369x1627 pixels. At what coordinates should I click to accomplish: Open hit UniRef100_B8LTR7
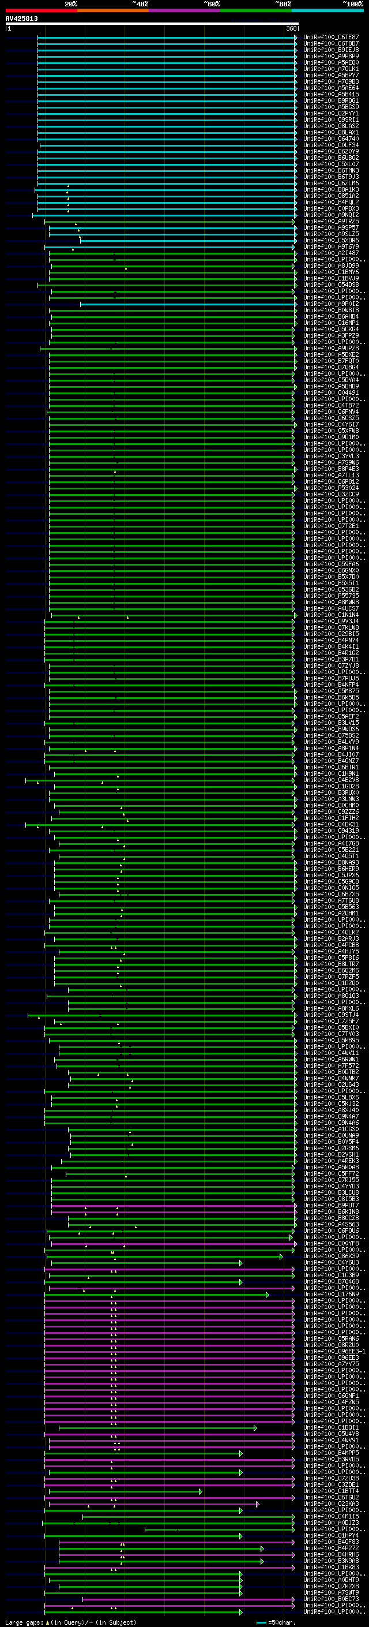click(330, 964)
